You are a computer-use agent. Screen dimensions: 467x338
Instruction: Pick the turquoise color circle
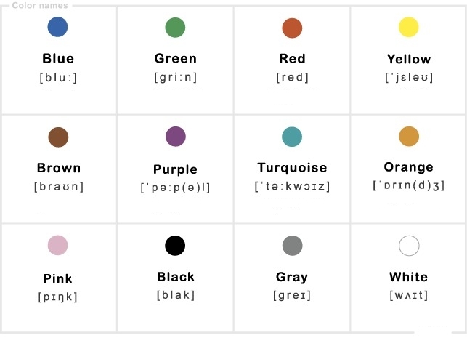[292, 137]
